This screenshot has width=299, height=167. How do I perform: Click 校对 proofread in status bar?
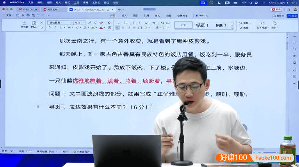click(65, 151)
